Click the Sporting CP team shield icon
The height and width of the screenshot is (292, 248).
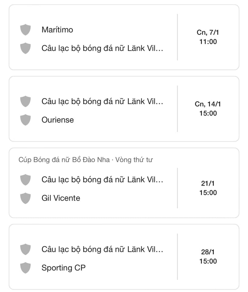click(x=25, y=268)
